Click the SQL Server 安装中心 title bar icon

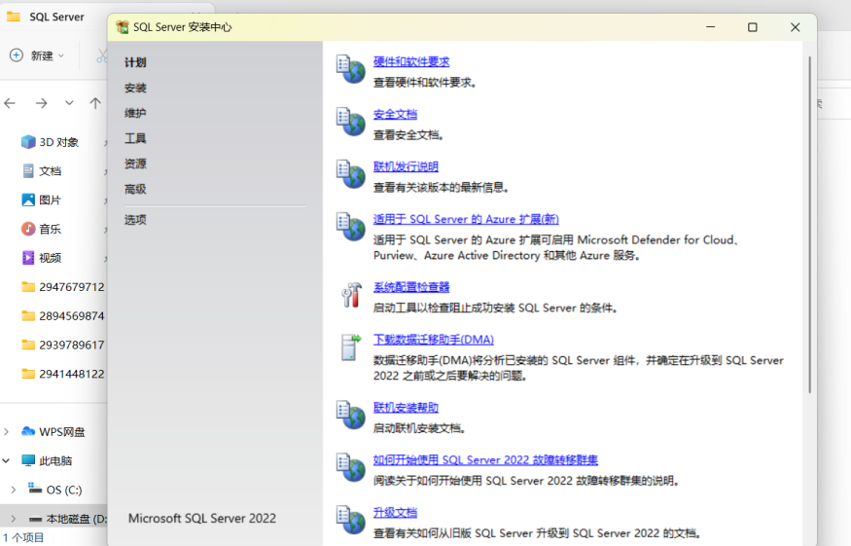click(123, 27)
